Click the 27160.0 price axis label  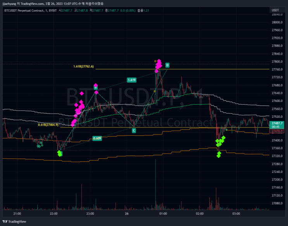pos(277,187)
